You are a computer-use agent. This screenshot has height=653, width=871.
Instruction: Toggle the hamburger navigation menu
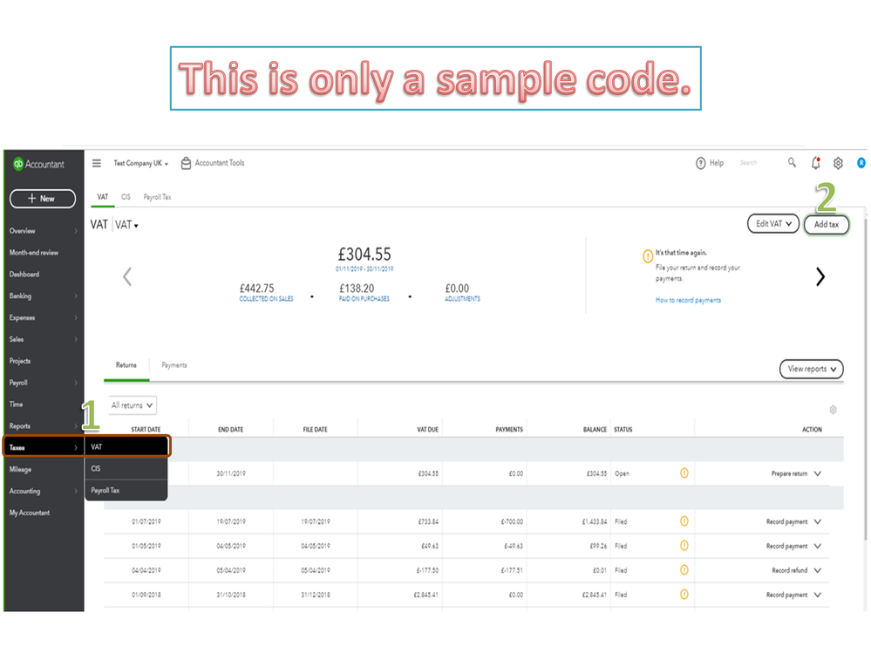97,163
